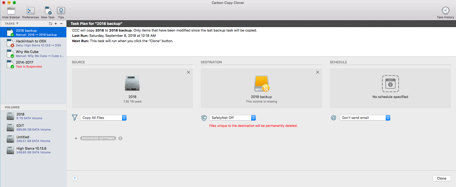Image resolution: width=456 pixels, height=187 pixels.
Task: Expand Advanced Settings disclosure triangle
Action: click(x=76, y=138)
